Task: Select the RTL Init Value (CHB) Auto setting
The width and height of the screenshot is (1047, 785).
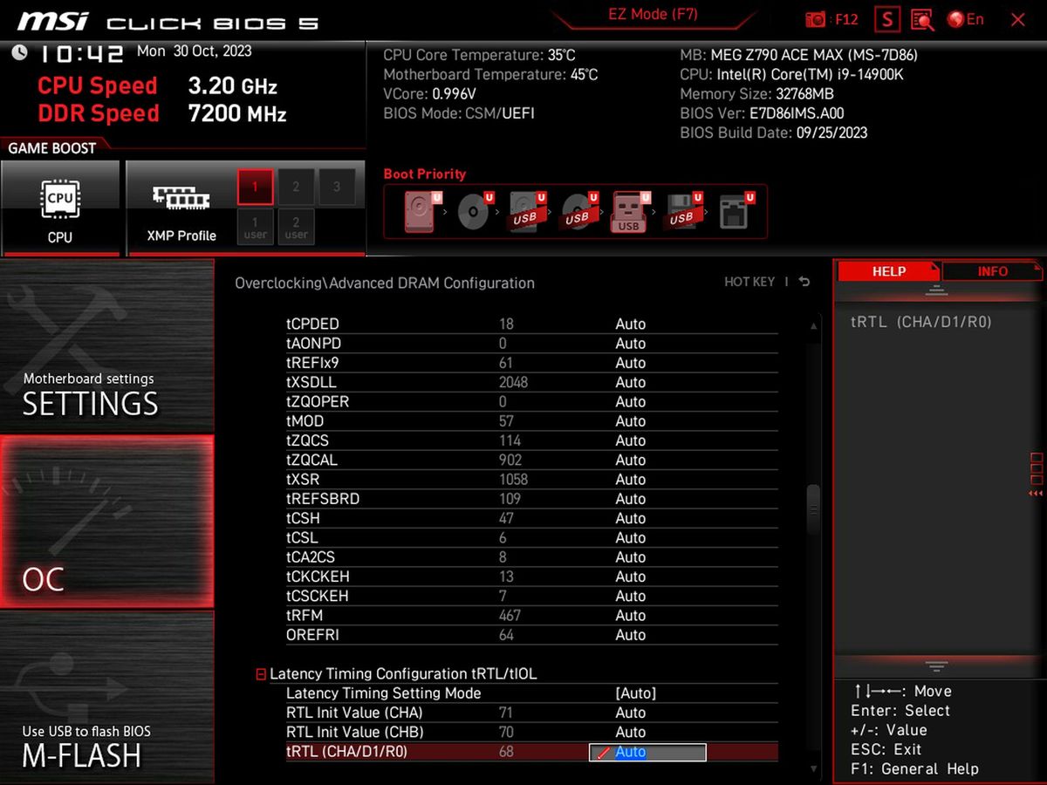Action: click(x=630, y=732)
